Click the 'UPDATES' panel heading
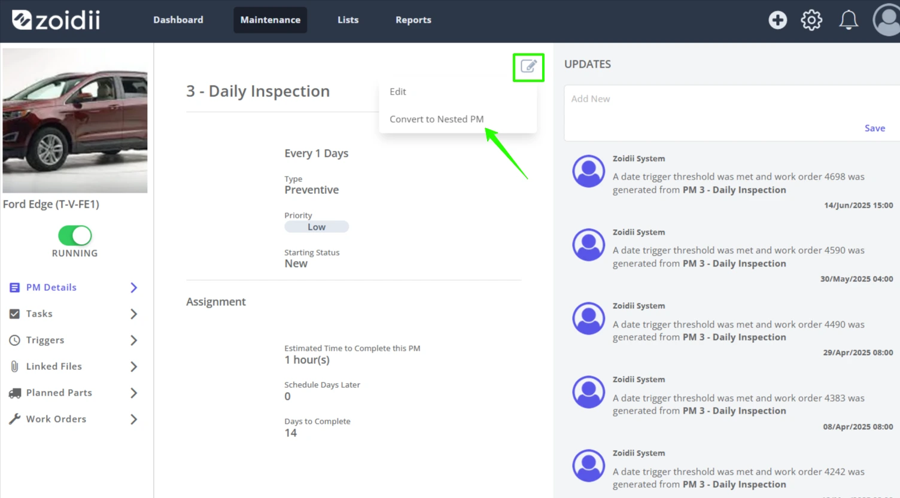 click(x=588, y=64)
